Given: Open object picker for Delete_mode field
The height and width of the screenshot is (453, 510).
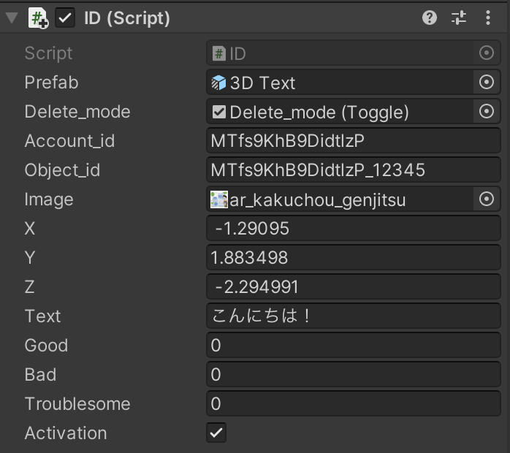Looking at the screenshot, I should (487, 112).
